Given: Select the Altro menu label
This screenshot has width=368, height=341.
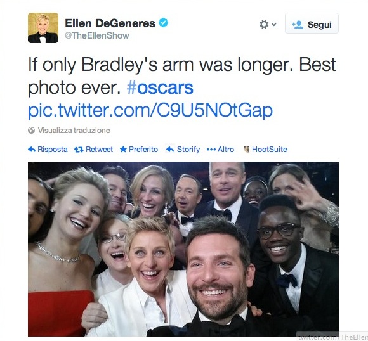Looking at the screenshot, I should click(x=226, y=150).
